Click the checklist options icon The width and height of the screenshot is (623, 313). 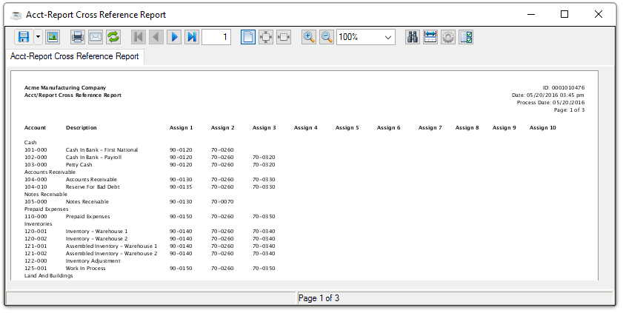click(x=466, y=37)
